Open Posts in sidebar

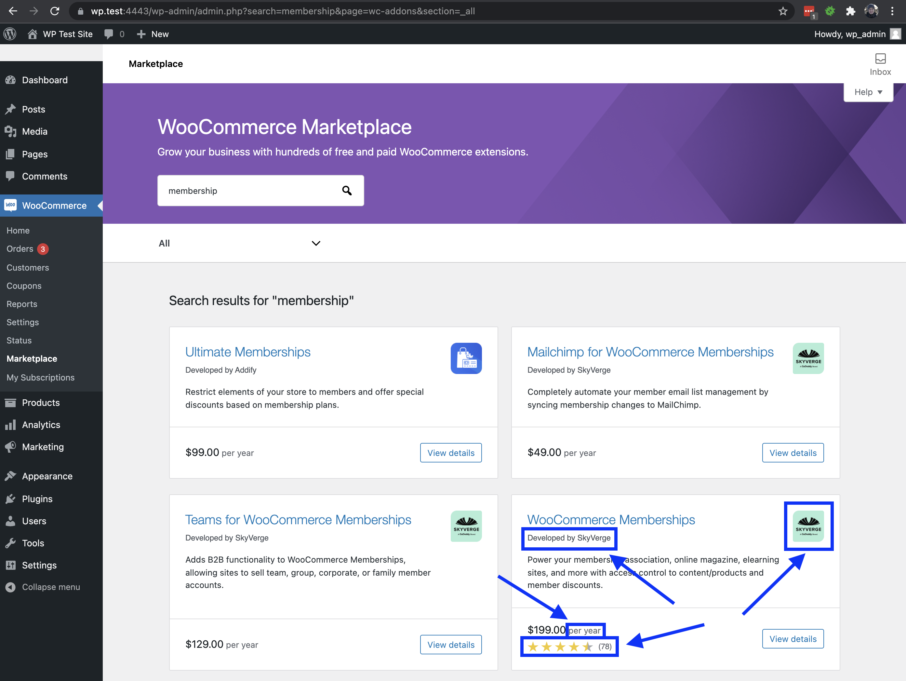point(51,109)
